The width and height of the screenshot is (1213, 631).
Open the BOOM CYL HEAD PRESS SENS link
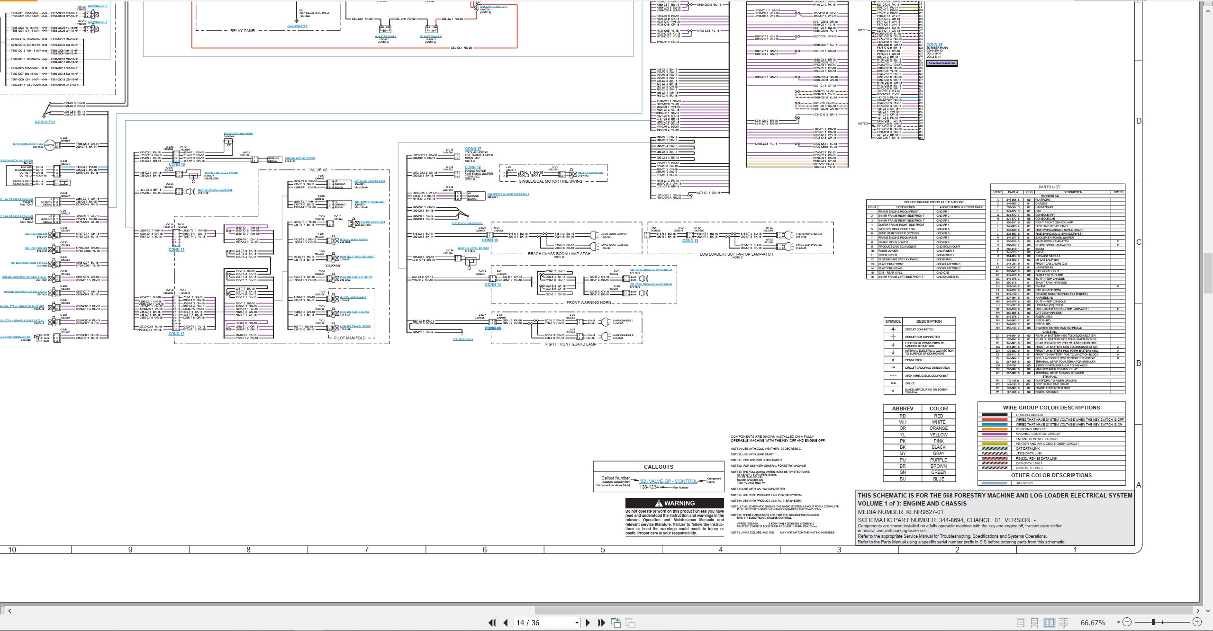tap(508, 194)
